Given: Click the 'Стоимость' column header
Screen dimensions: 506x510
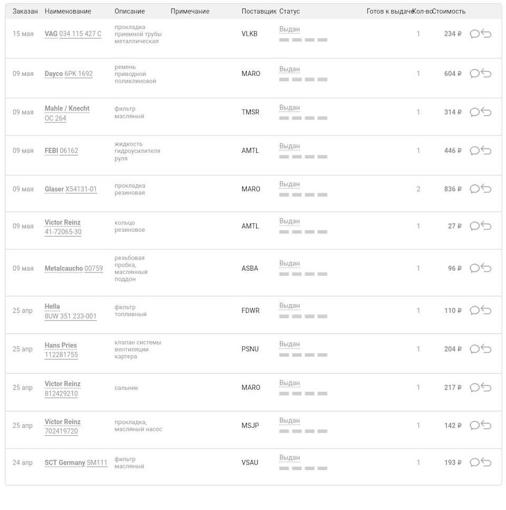Looking at the screenshot, I should pyautogui.click(x=449, y=12).
